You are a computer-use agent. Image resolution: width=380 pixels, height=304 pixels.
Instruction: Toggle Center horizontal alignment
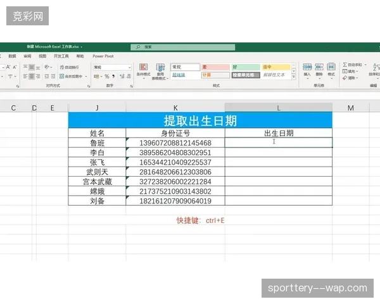click(32, 77)
